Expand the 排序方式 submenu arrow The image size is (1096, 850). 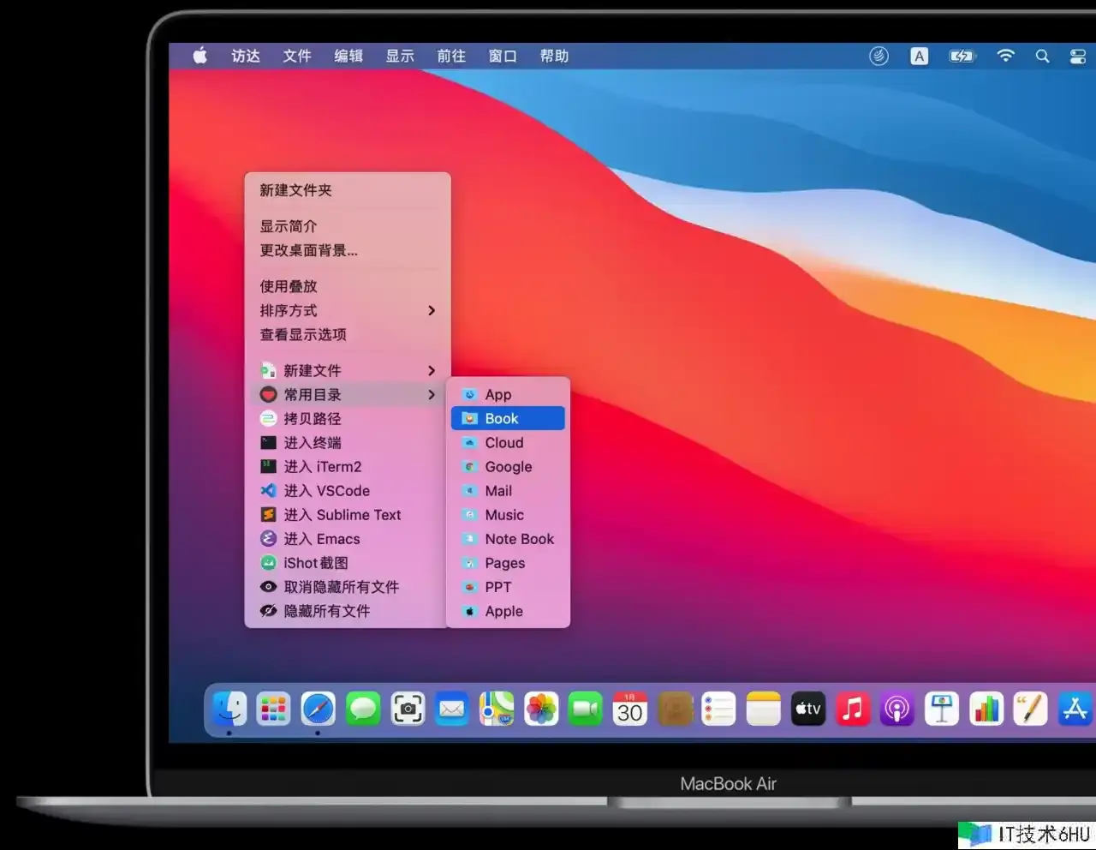[x=432, y=310]
